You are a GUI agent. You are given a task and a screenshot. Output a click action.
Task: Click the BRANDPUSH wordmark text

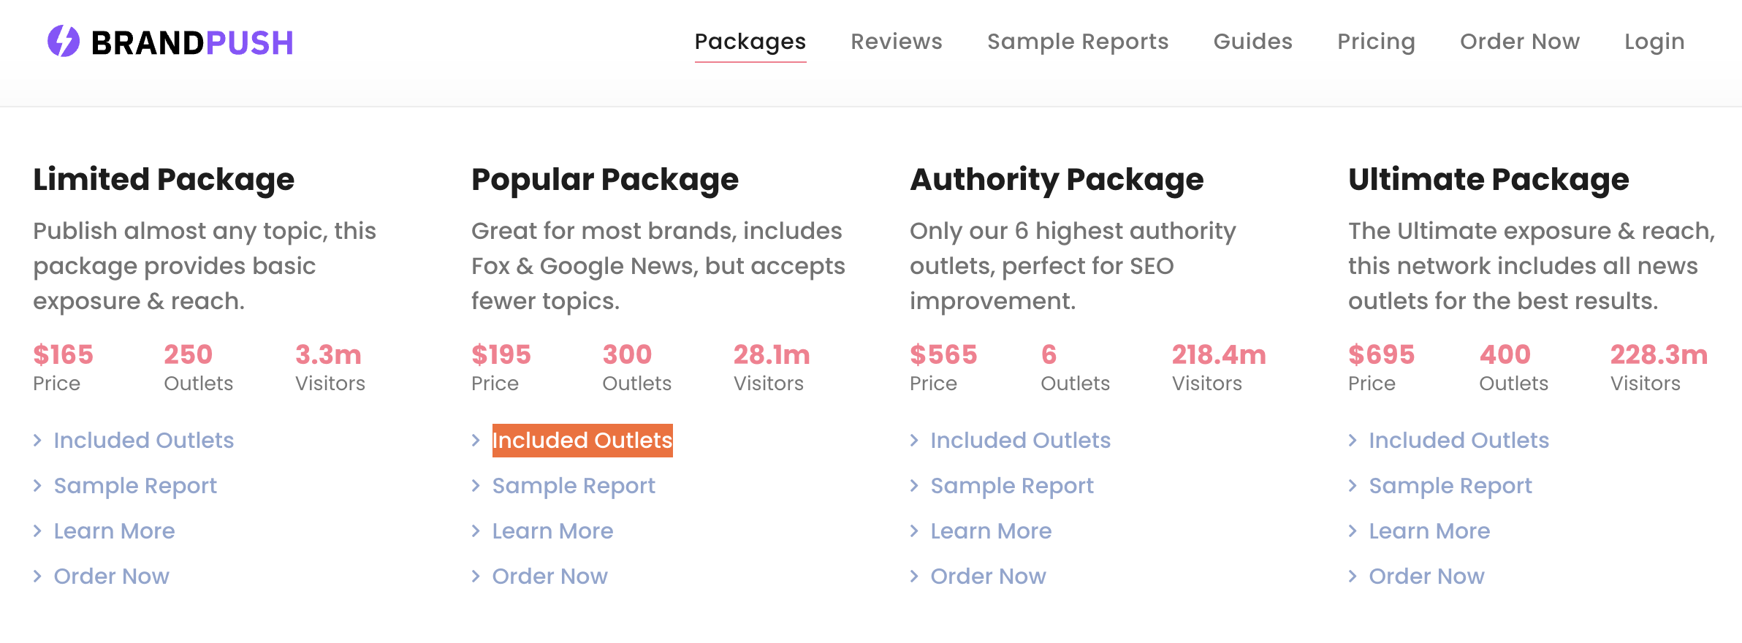pyautogui.click(x=192, y=43)
